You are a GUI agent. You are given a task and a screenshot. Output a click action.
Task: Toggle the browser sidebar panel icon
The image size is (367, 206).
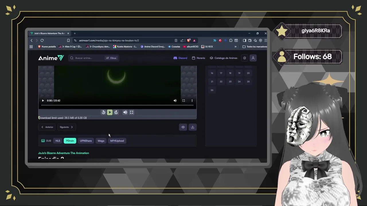point(245,40)
